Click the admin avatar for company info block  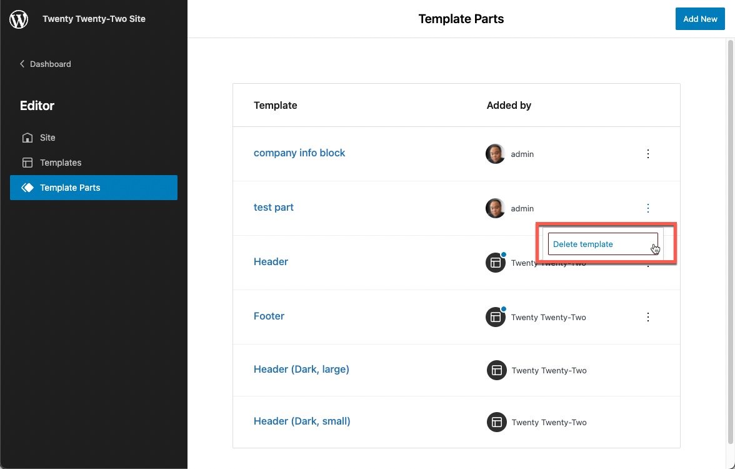click(496, 154)
